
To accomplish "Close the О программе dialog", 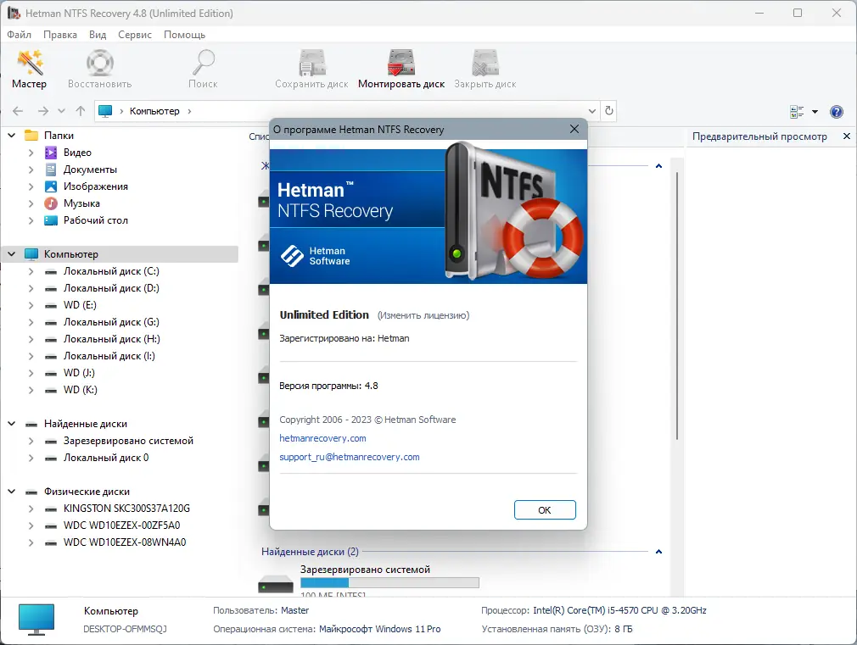I will click(574, 129).
